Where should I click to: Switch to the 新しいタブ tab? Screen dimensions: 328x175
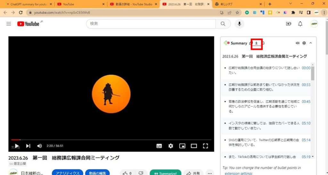[238, 4]
